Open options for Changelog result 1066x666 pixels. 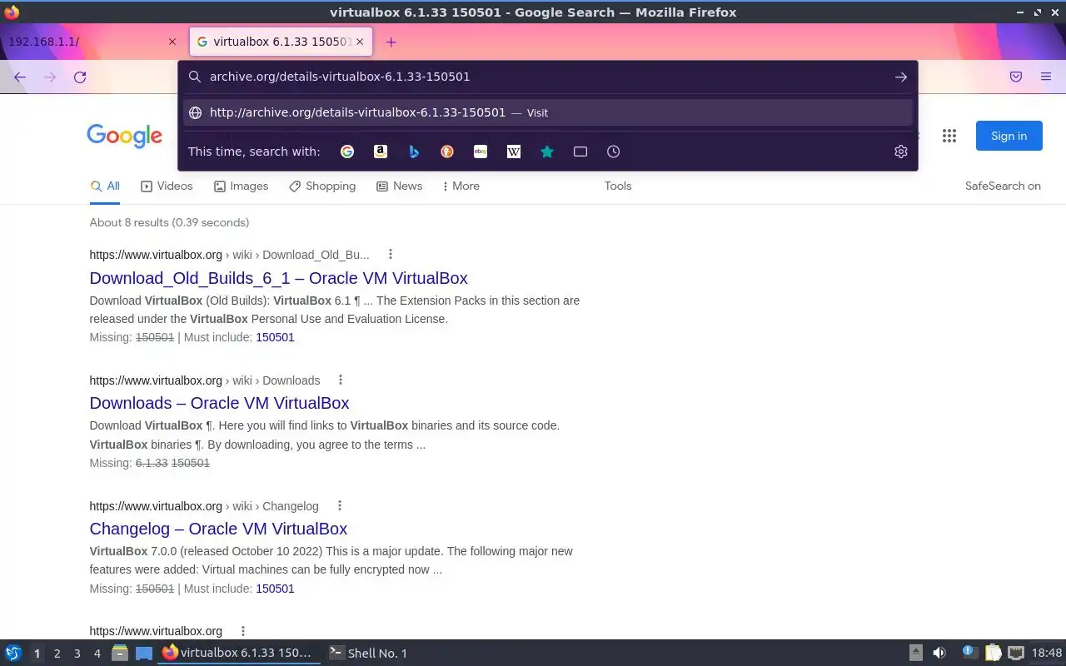point(339,506)
